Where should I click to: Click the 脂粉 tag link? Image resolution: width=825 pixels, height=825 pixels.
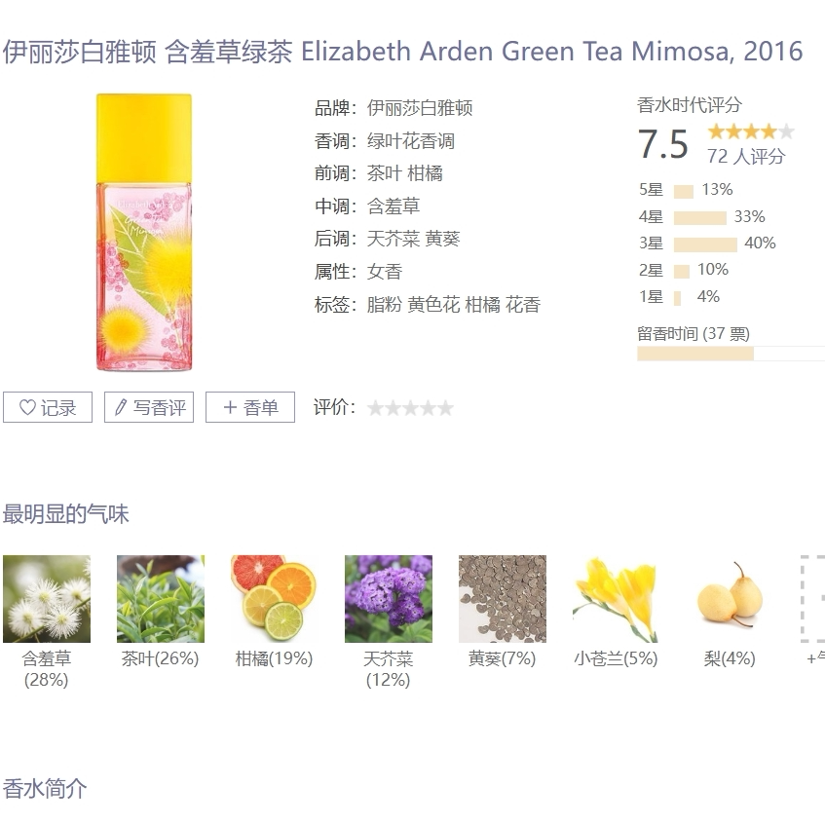pyautogui.click(x=384, y=305)
